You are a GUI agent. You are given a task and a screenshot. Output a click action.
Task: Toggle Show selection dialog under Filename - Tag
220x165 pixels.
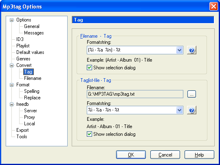(89, 68)
